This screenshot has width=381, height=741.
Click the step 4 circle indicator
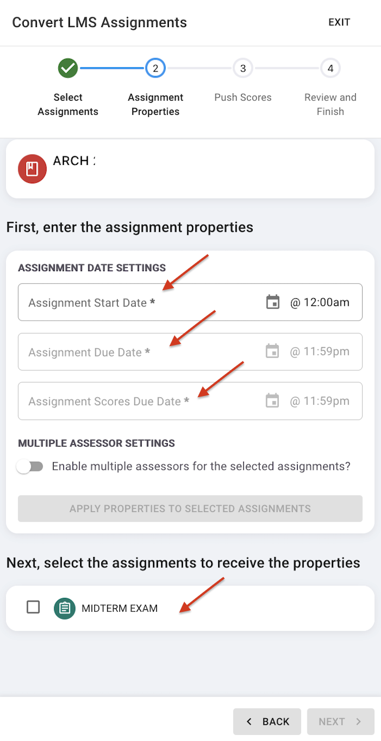coord(330,68)
